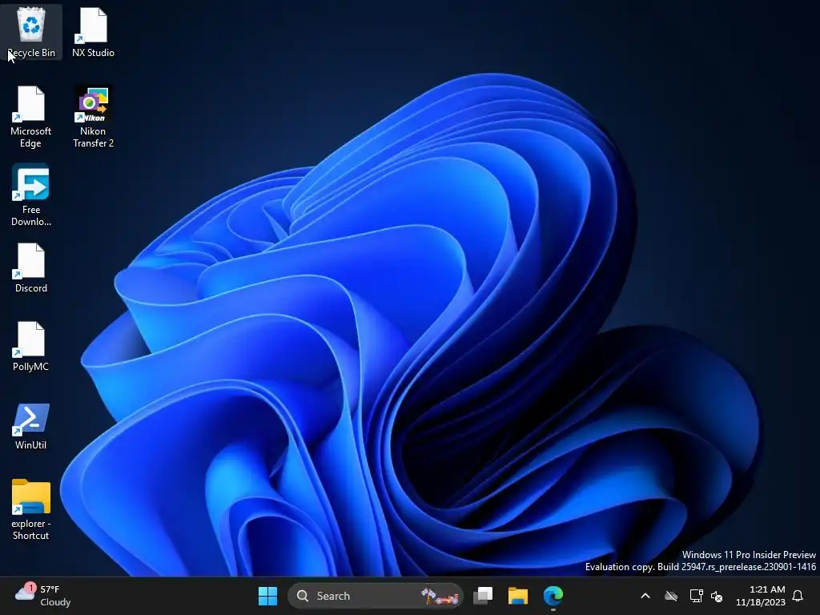Select the Microsoft Edge desktop shortcut
This screenshot has height=615, width=820.
coord(31,117)
